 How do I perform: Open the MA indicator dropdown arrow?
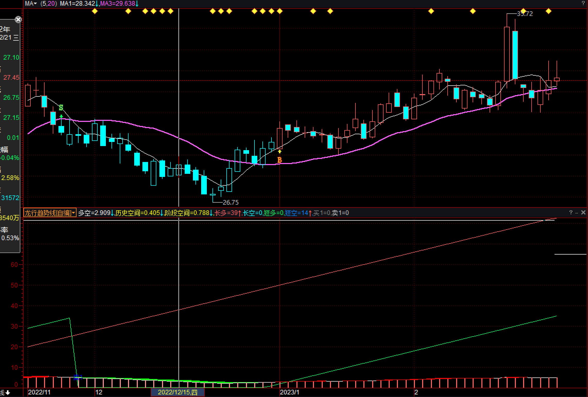tap(35, 4)
